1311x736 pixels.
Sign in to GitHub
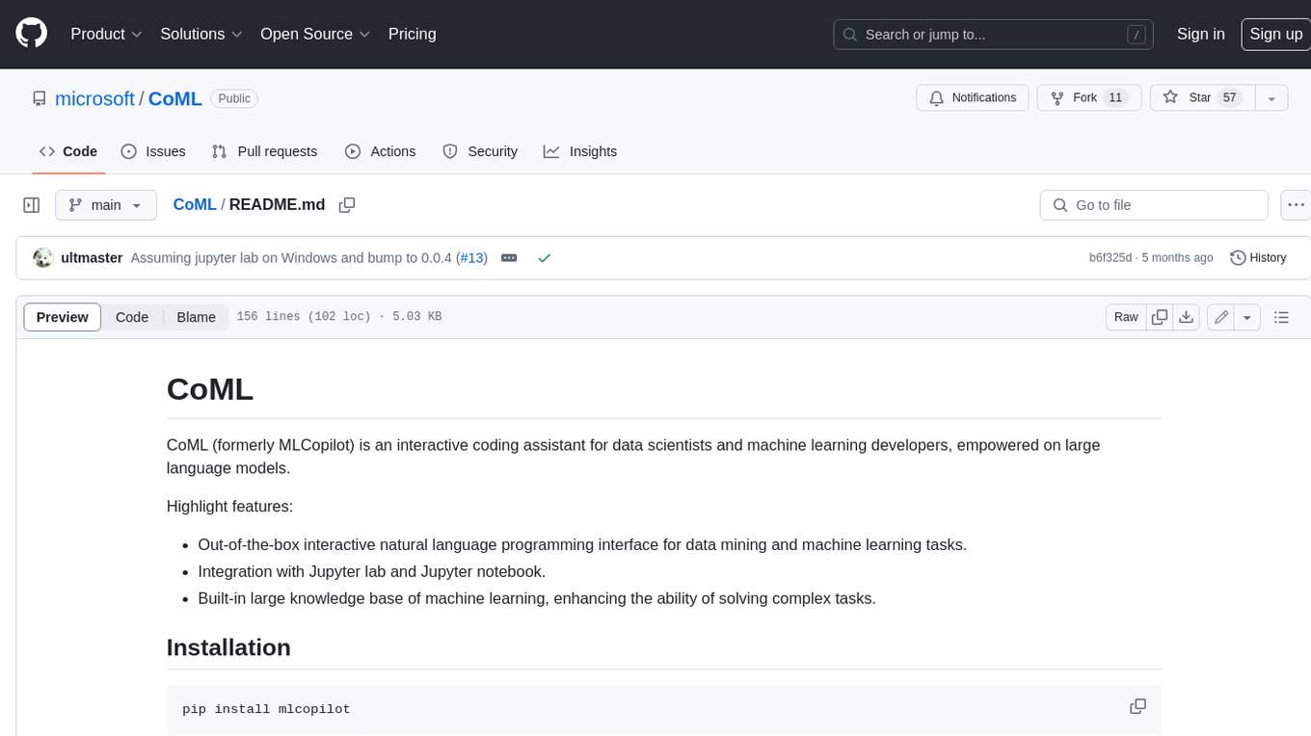[x=1200, y=34]
